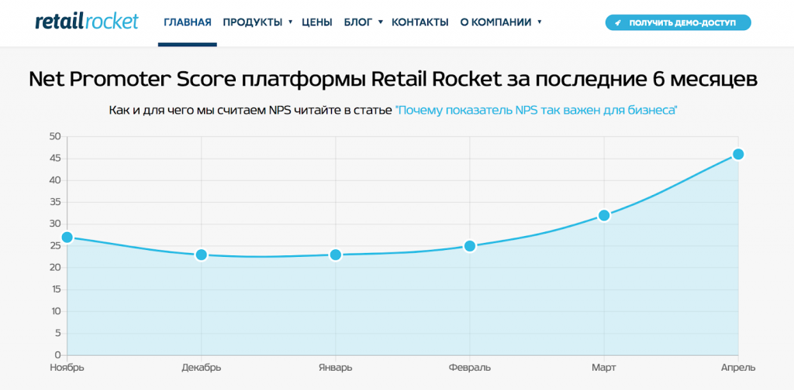Select the Декабрь data point on the chart
Screen dimensions: 794x390
click(x=201, y=255)
